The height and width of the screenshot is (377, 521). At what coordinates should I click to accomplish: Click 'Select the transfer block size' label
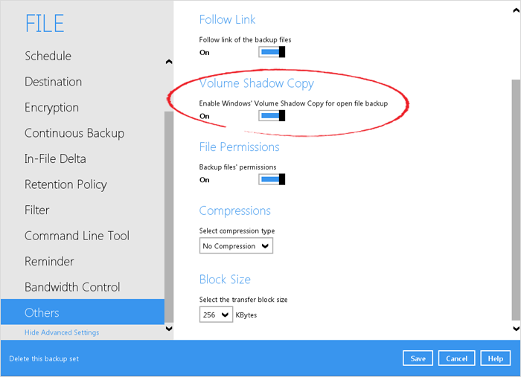(x=243, y=300)
